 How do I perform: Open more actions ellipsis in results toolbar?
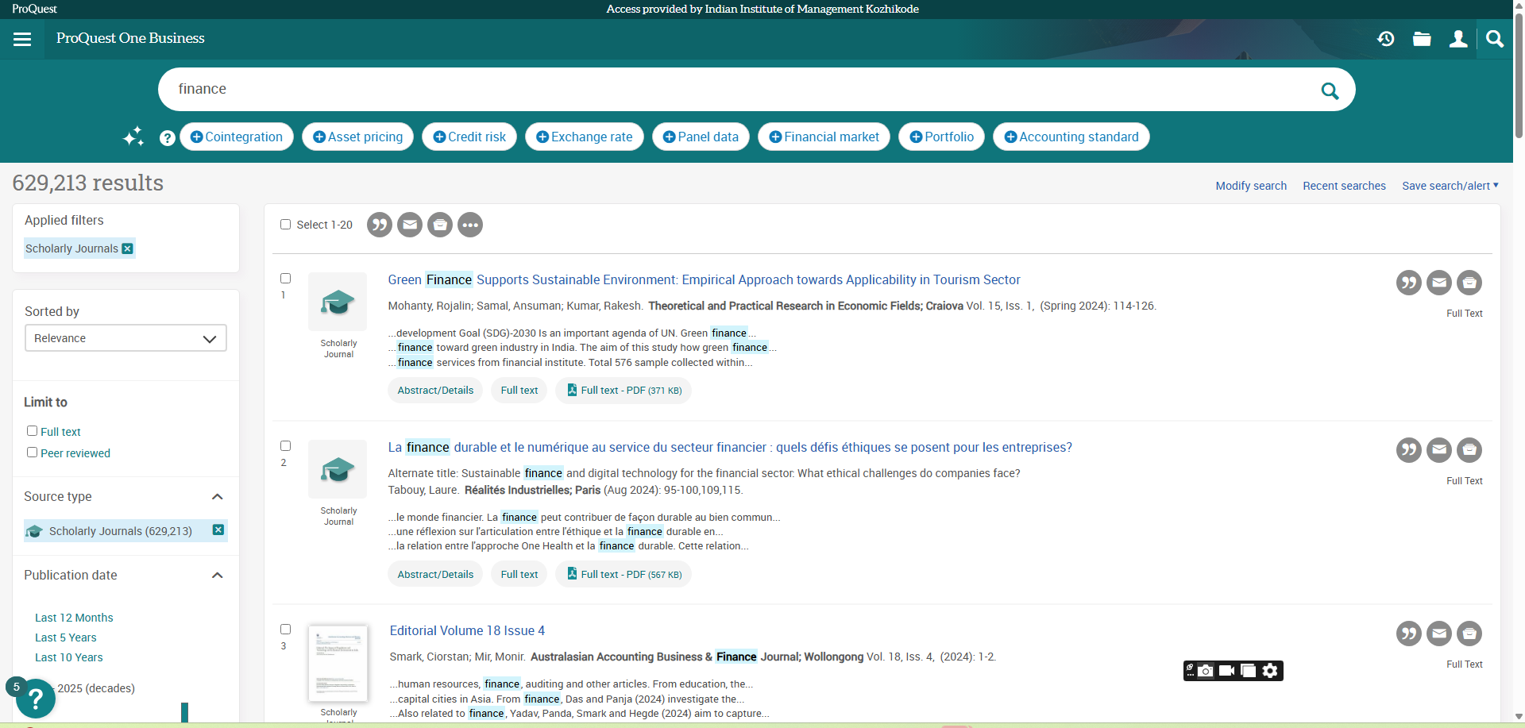[470, 225]
